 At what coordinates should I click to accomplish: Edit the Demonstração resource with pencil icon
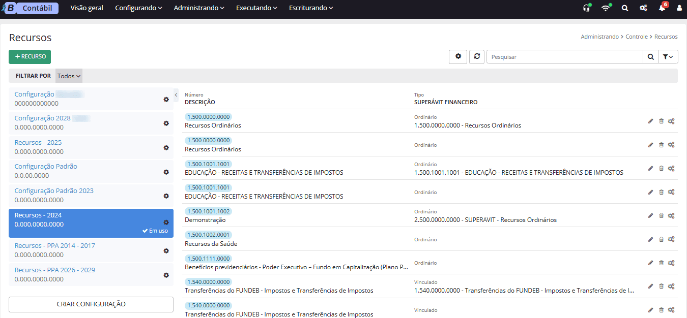click(650, 215)
